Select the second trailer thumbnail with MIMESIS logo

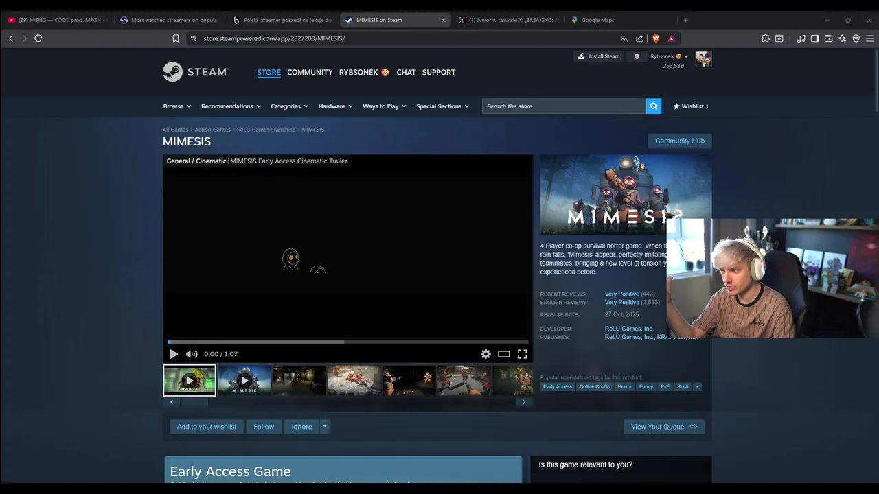244,380
